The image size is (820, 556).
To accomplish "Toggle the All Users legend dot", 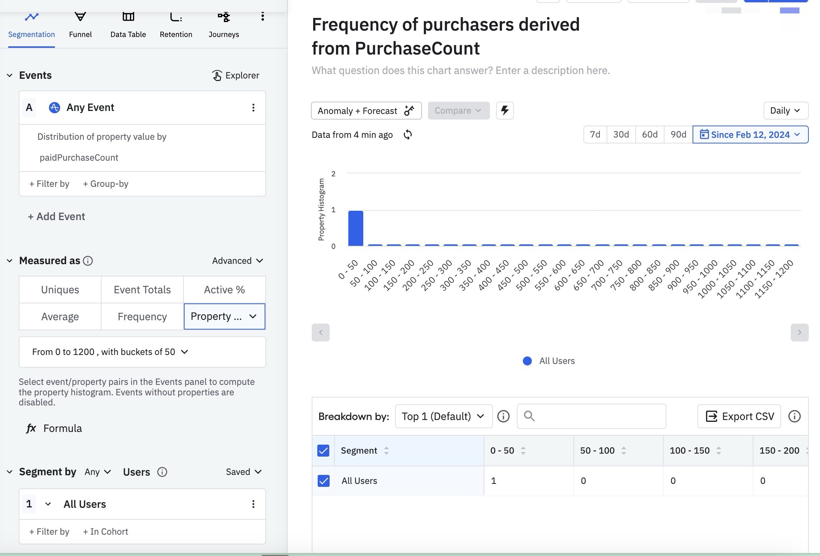I will click(527, 361).
